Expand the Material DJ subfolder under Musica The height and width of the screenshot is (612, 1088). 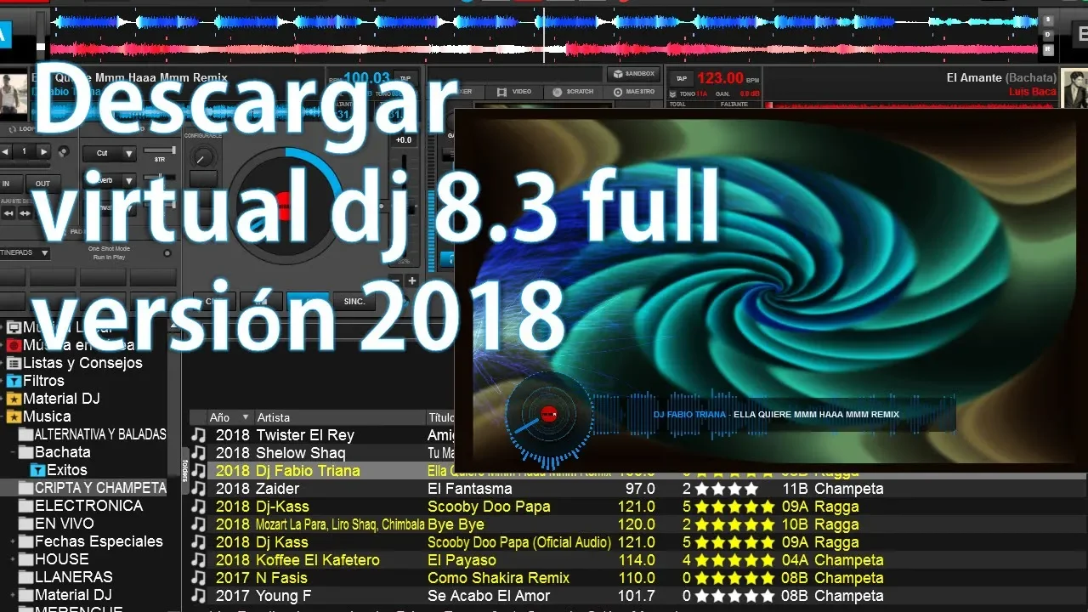point(13,595)
